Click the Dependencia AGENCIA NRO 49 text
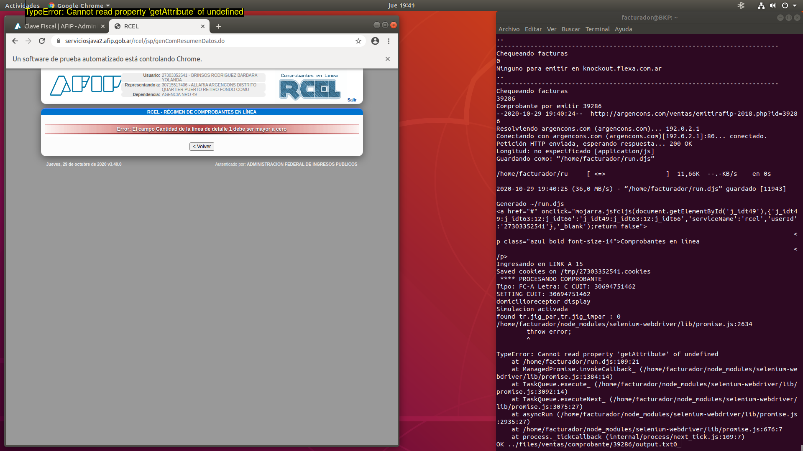Image resolution: width=803 pixels, height=451 pixels. tap(179, 95)
